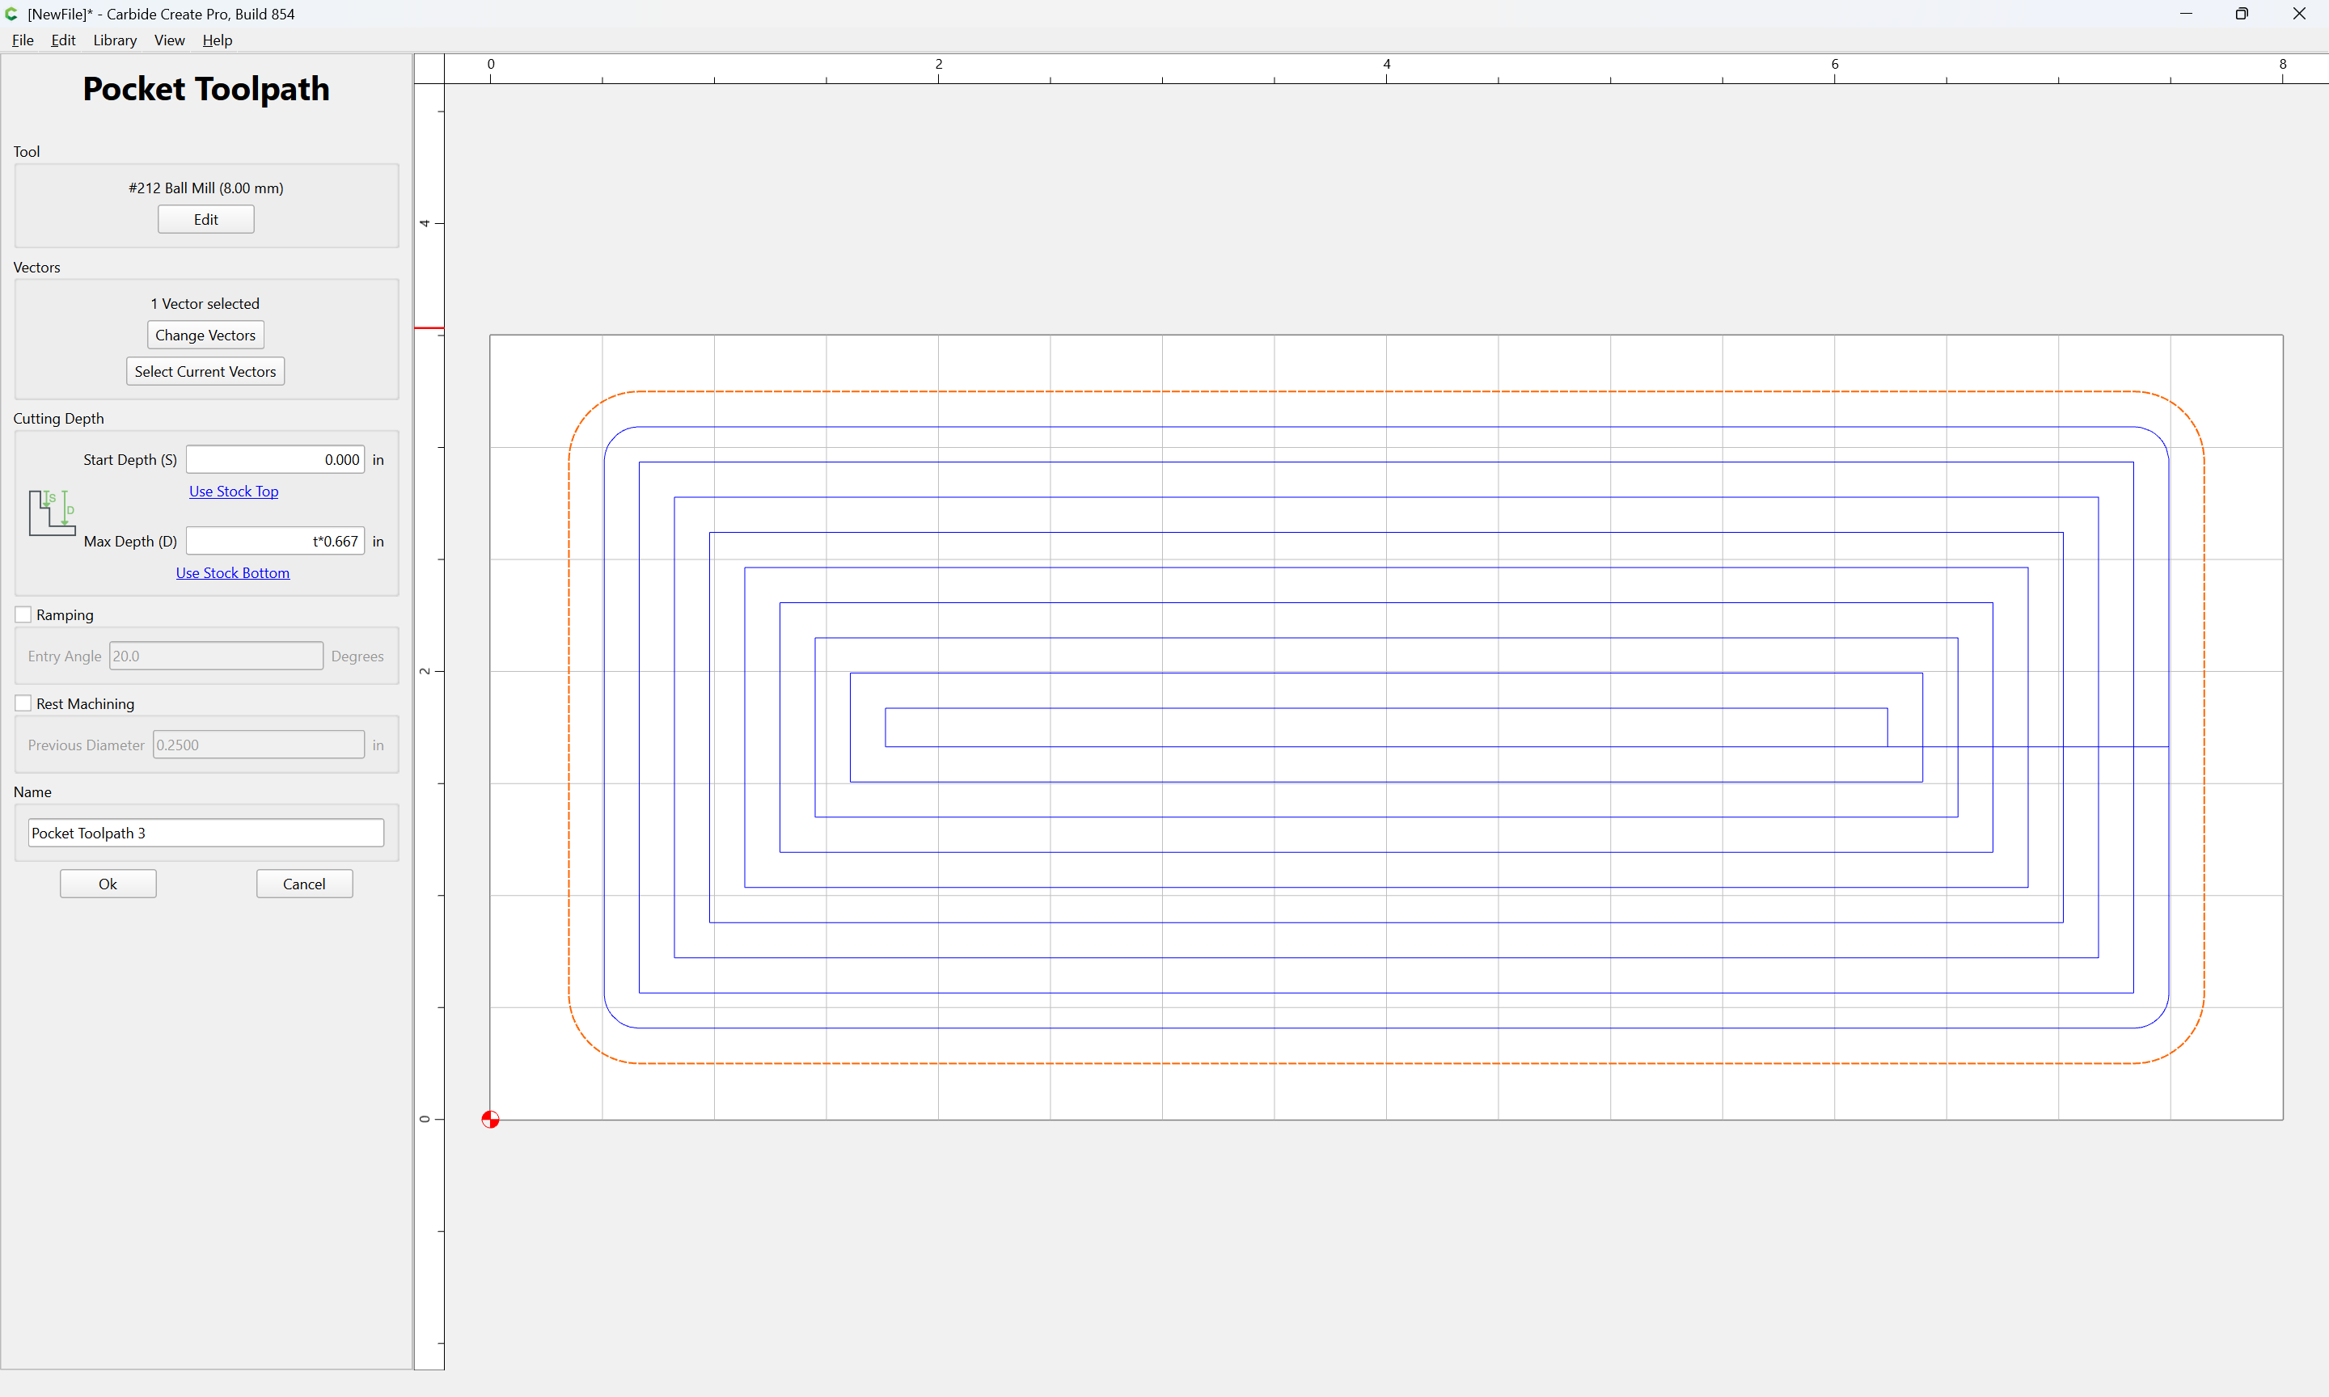
Task: Open the Edit menu
Action: coord(63,40)
